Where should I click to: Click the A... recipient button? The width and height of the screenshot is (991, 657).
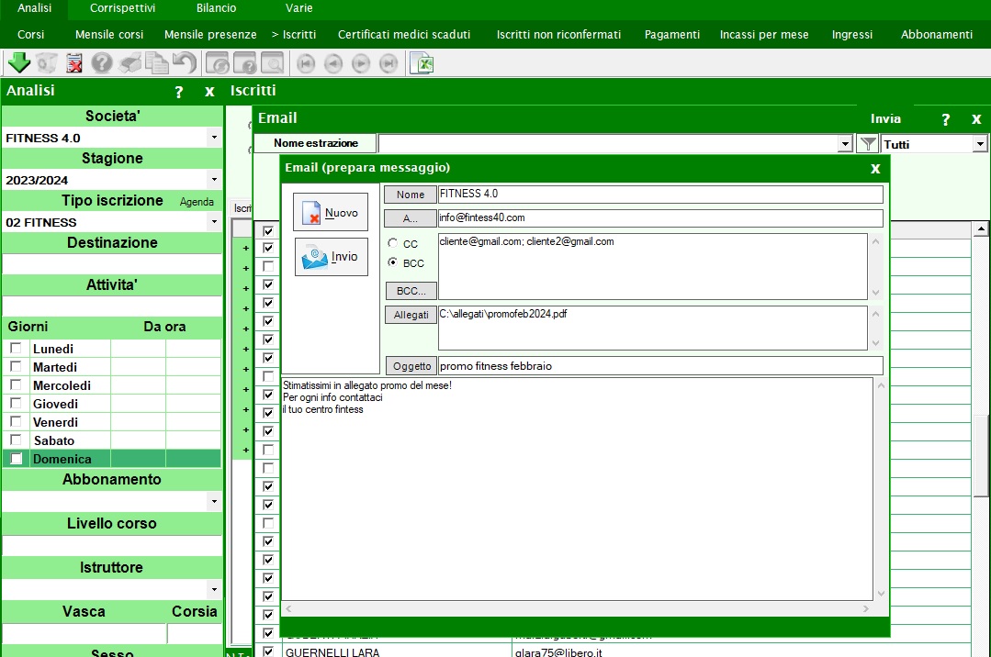[411, 218]
